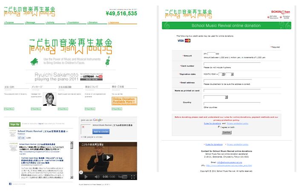
Task: Click the MasterCard logo
Action: click(x=187, y=41)
